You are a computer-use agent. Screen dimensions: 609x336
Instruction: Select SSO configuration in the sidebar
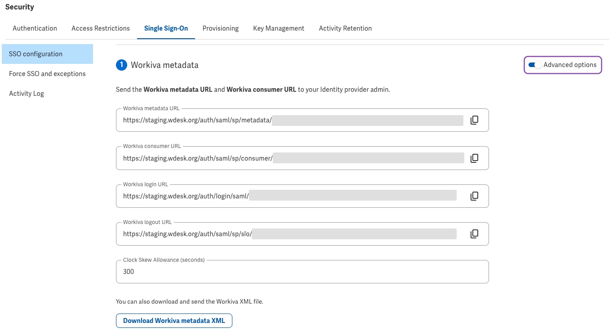[47, 54]
